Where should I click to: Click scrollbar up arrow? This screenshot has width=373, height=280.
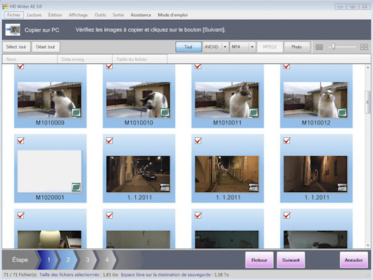368,67
